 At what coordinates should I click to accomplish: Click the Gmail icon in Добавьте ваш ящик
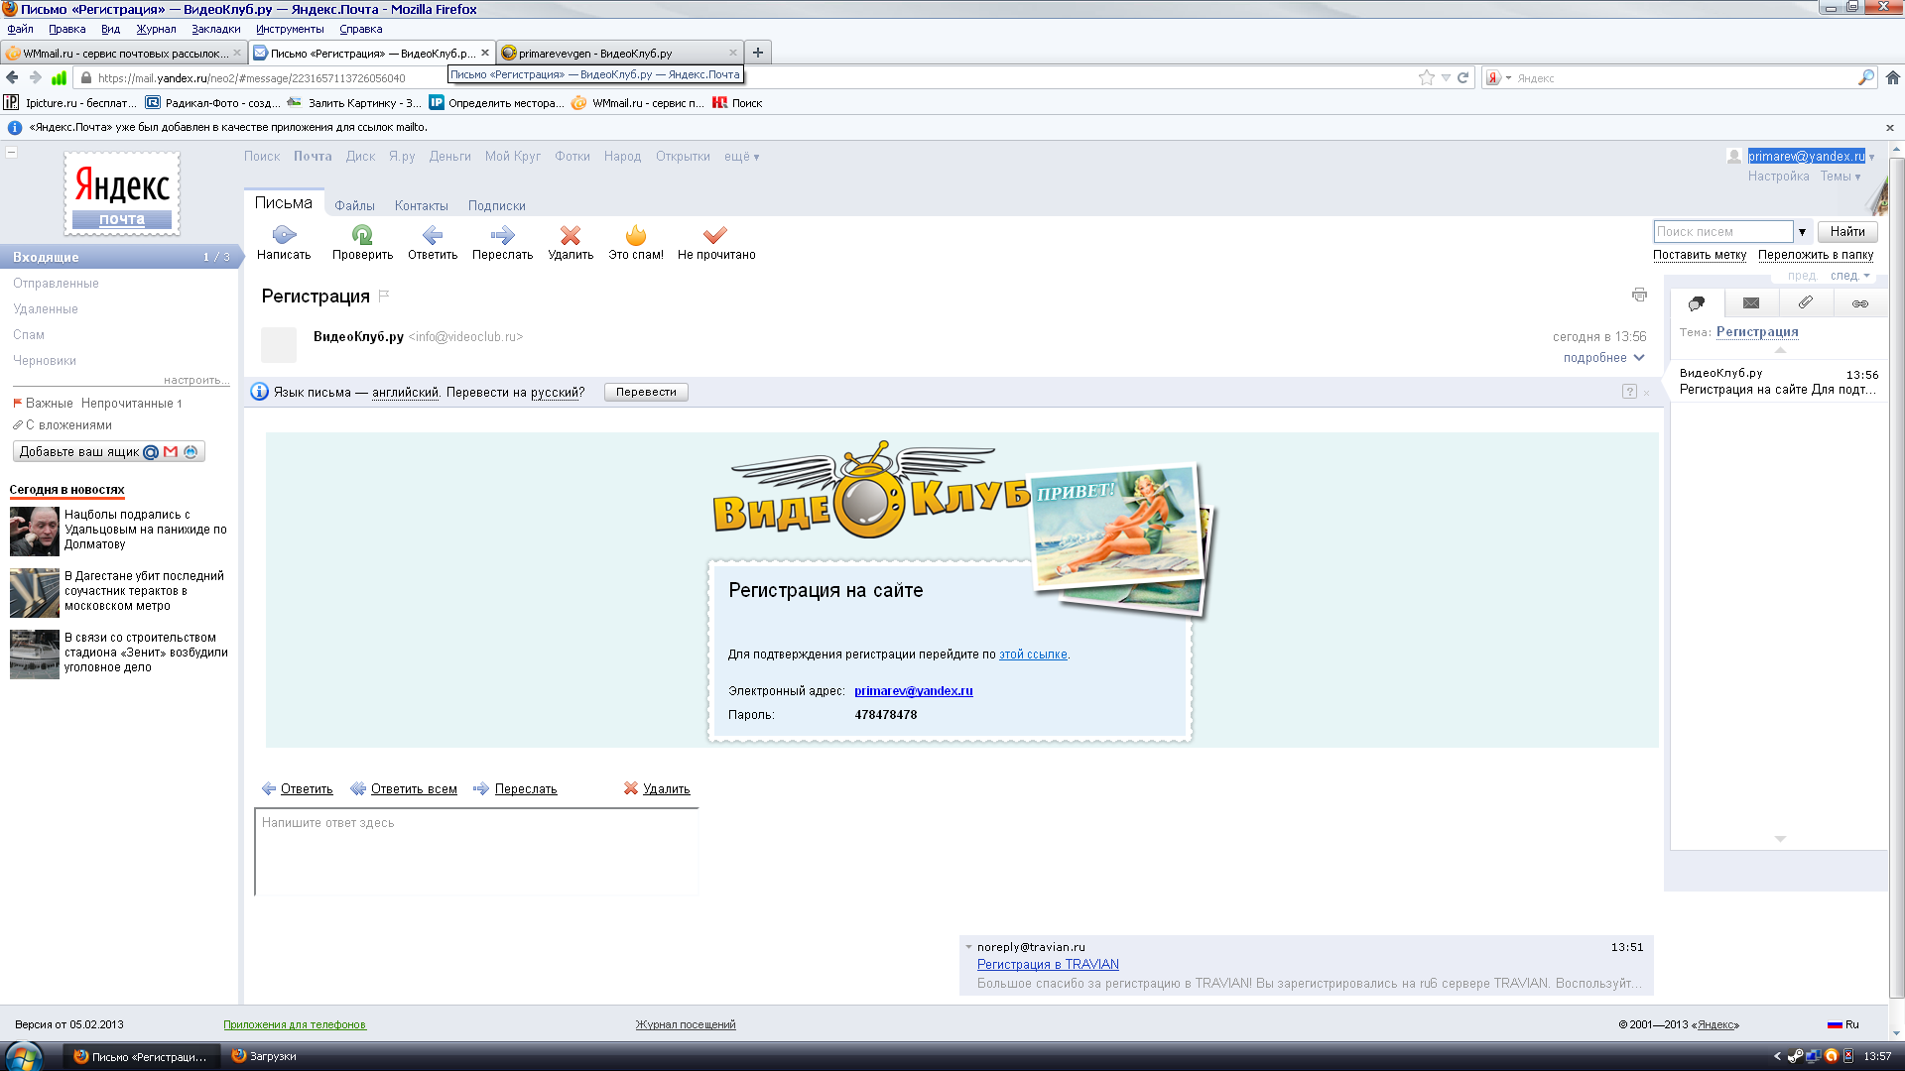[171, 452]
